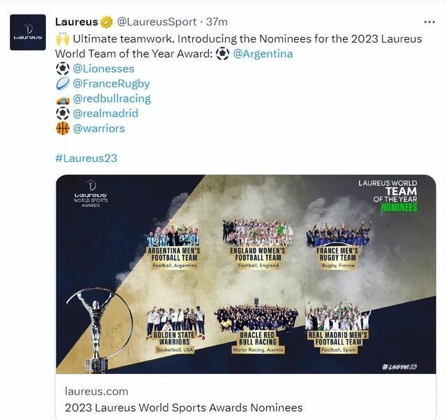This screenshot has height=420, width=446.
Task: Click the rugby ball emoji beside @FranceRugby
Action: 63,84
